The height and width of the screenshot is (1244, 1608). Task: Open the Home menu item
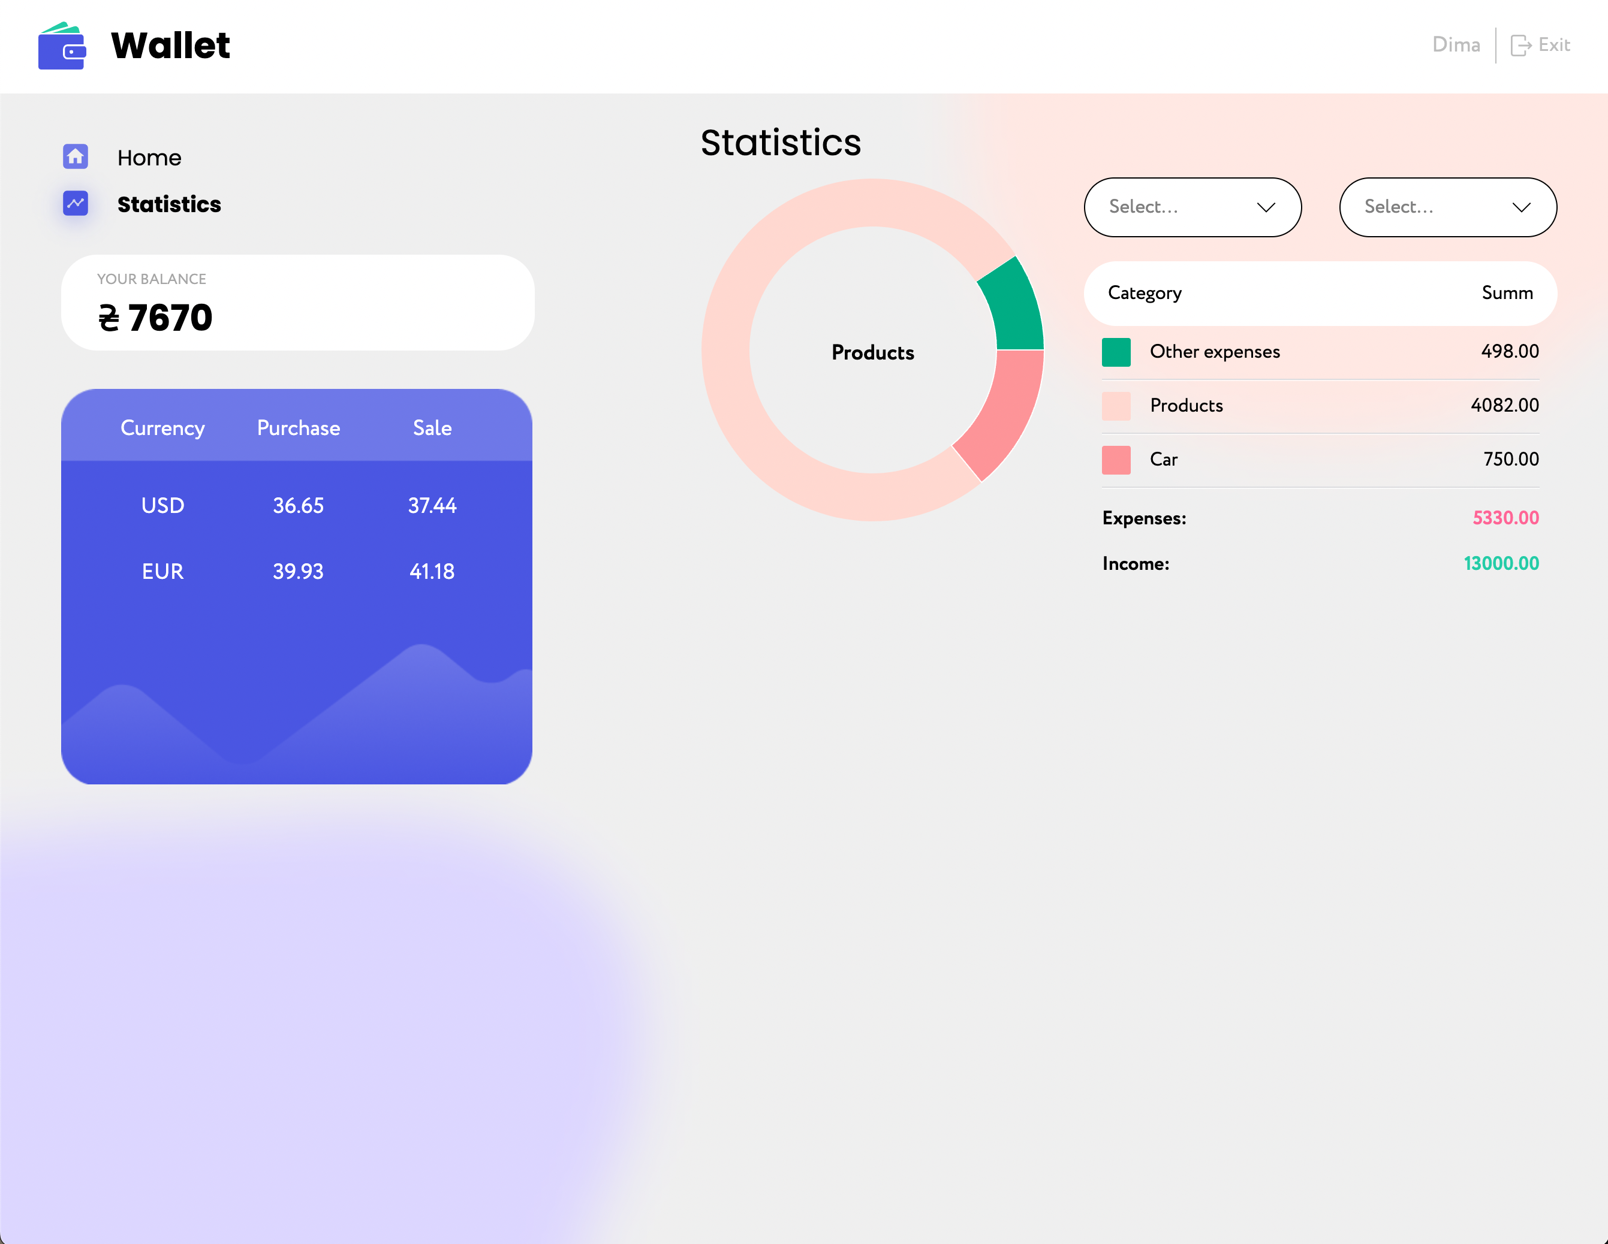coord(149,158)
